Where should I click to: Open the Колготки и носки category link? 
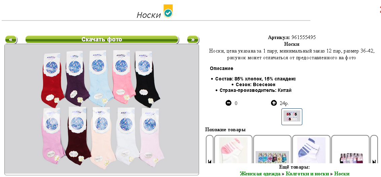tap(307, 174)
